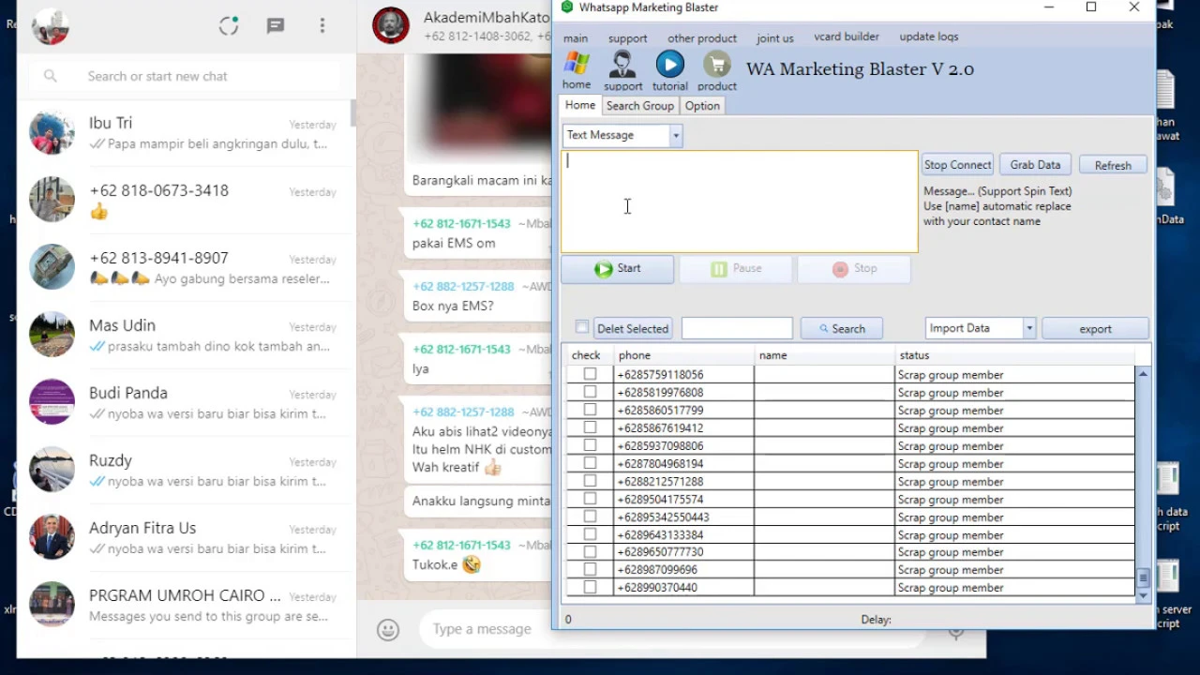This screenshot has height=675, width=1200.
Task: Click the Refresh button
Action: pos(1113,165)
